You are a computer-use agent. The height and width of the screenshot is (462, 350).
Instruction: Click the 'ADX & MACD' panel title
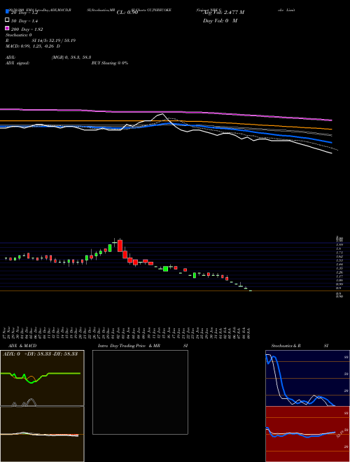[22, 346]
